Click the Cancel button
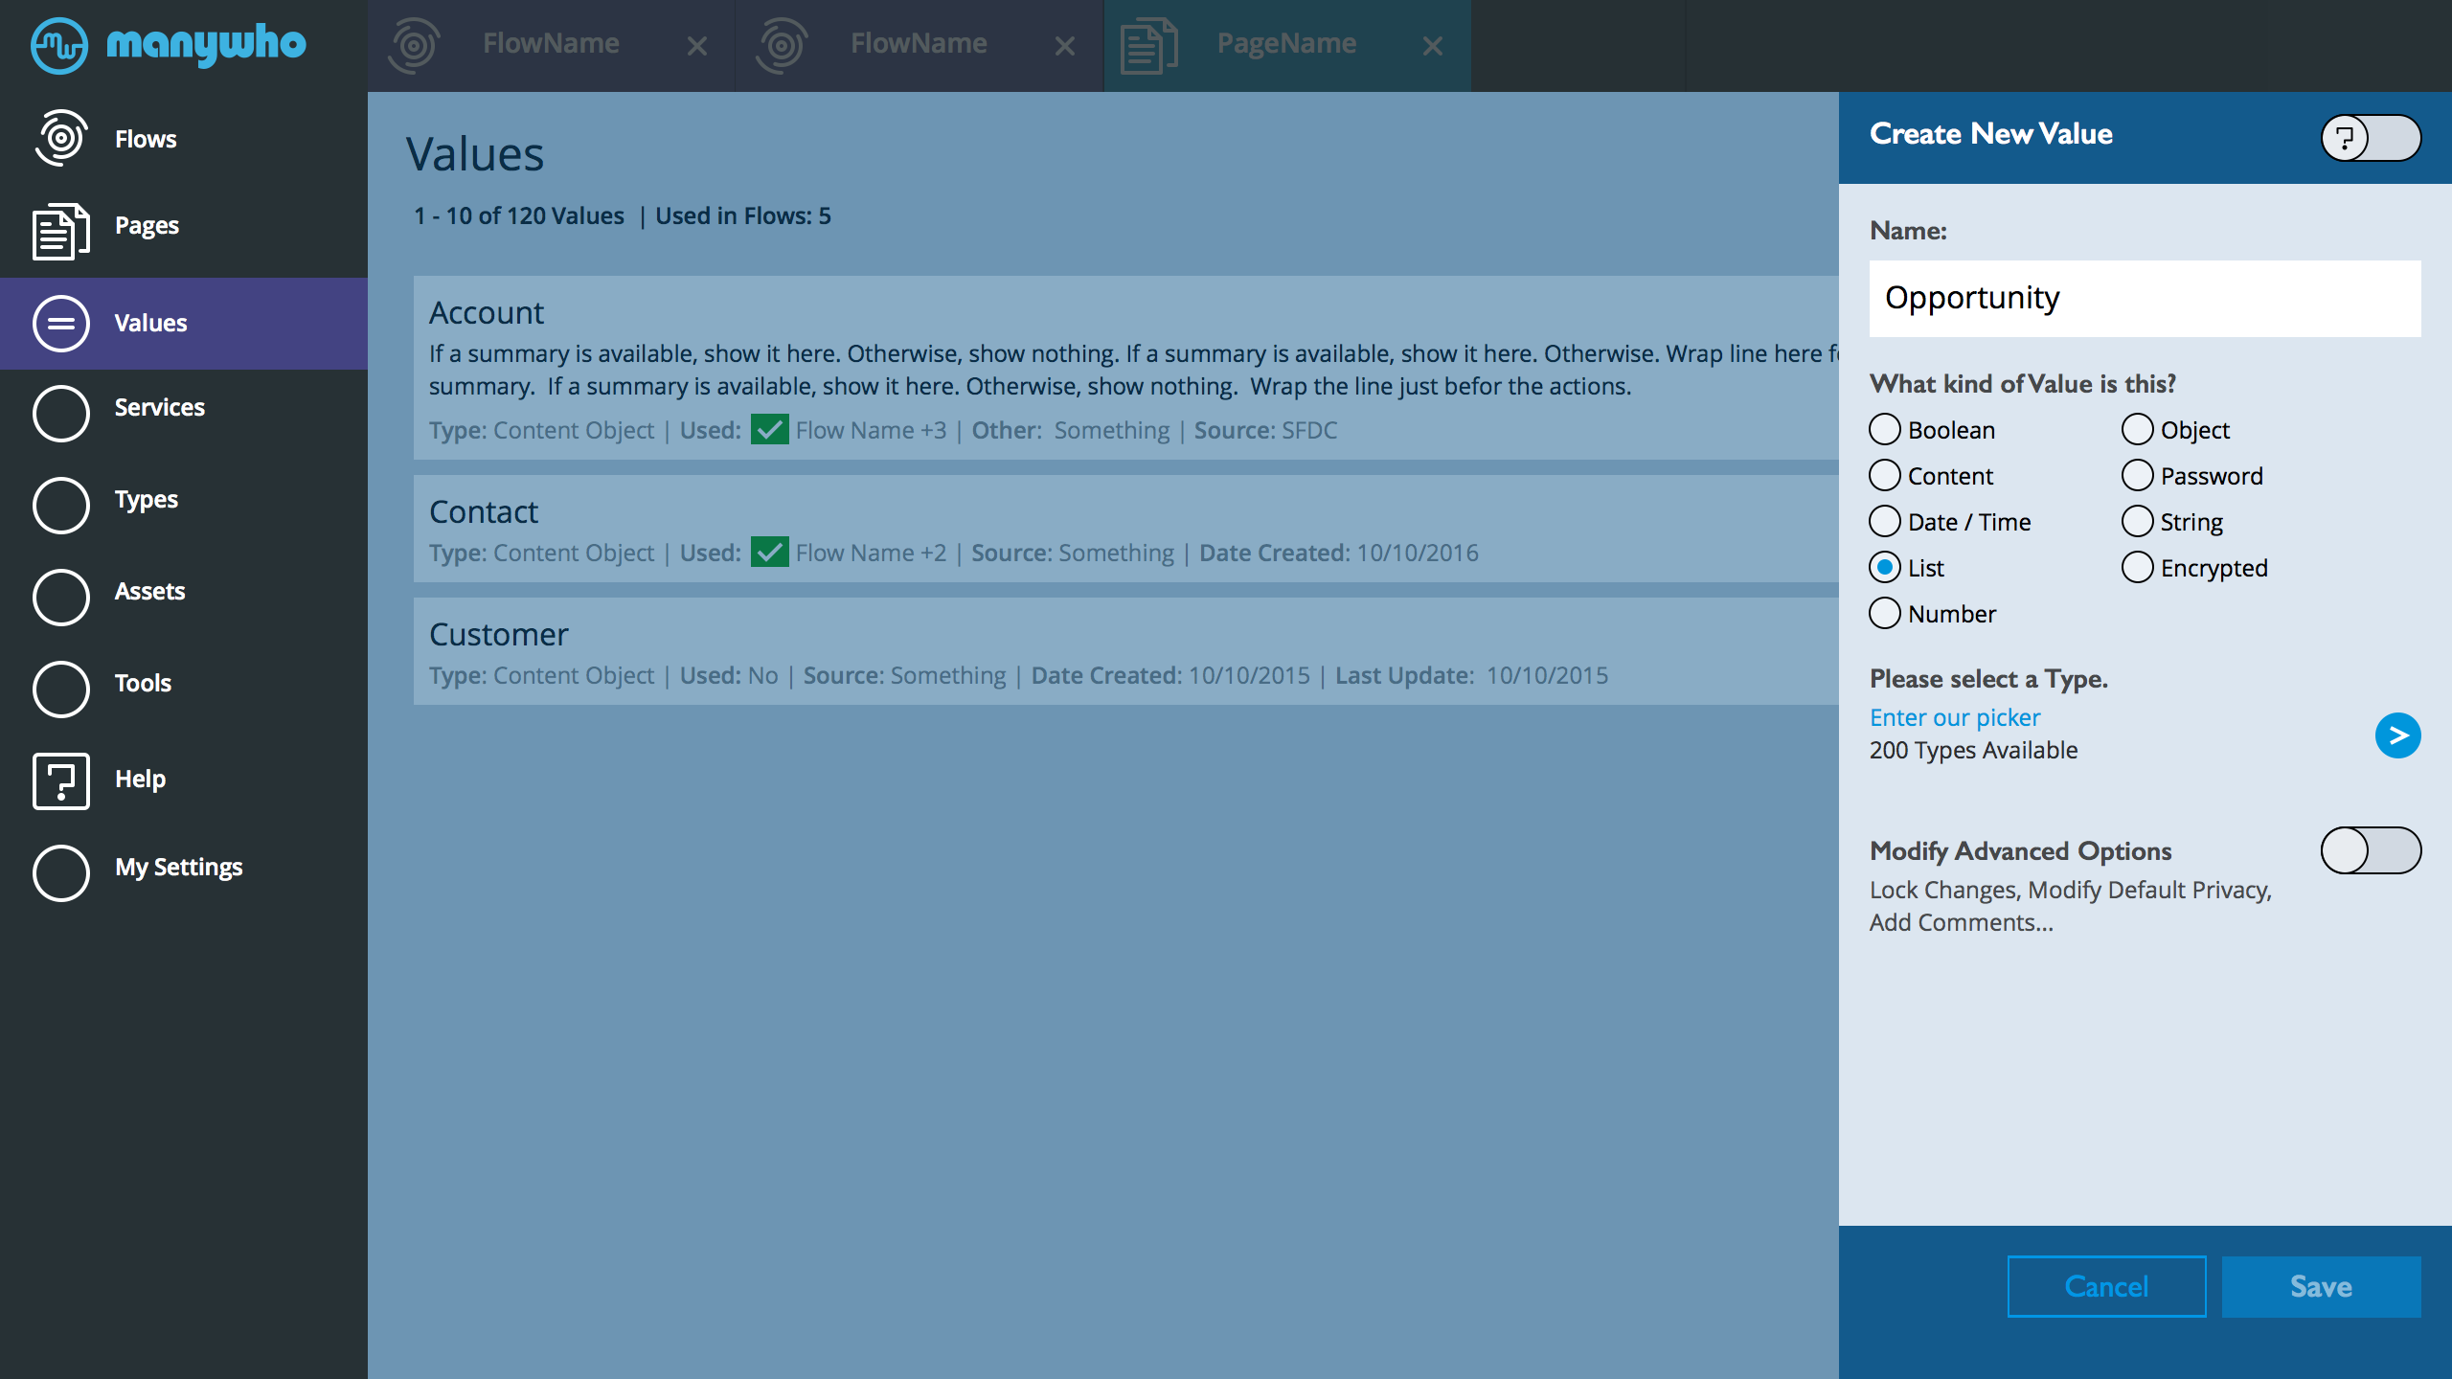 pyautogui.click(x=2106, y=1286)
